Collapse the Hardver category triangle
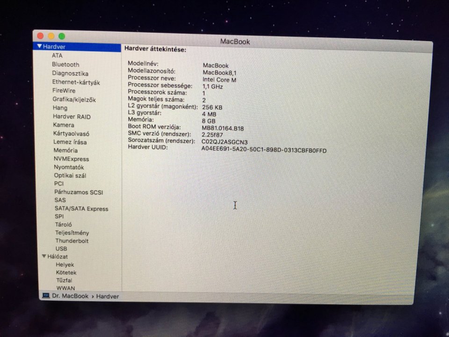Screen dimensions: 449x337 point(39,46)
